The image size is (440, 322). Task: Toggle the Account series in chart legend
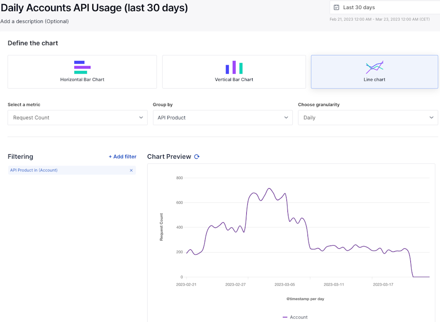tap(298, 317)
